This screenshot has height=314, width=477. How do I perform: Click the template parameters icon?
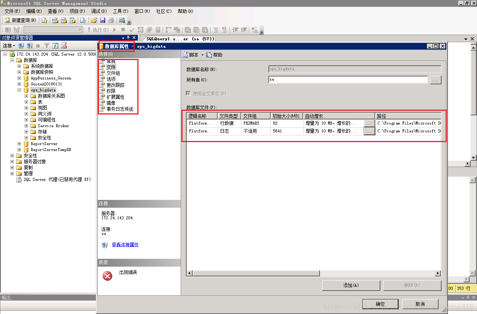click(x=255, y=29)
